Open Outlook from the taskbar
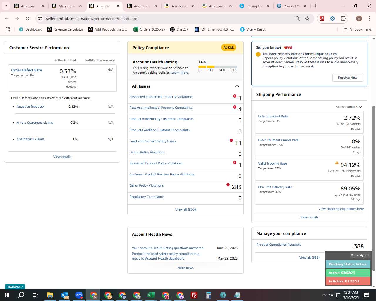This screenshot has height=301, width=376. tap(65, 295)
